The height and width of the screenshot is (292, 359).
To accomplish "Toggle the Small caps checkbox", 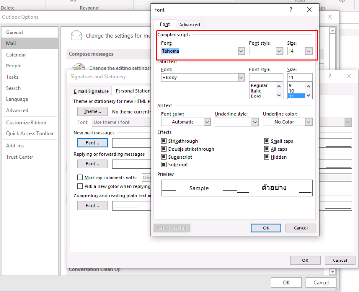I will (x=267, y=141).
